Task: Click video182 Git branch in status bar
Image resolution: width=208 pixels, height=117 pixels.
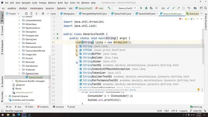Action: (x=196, y=111)
